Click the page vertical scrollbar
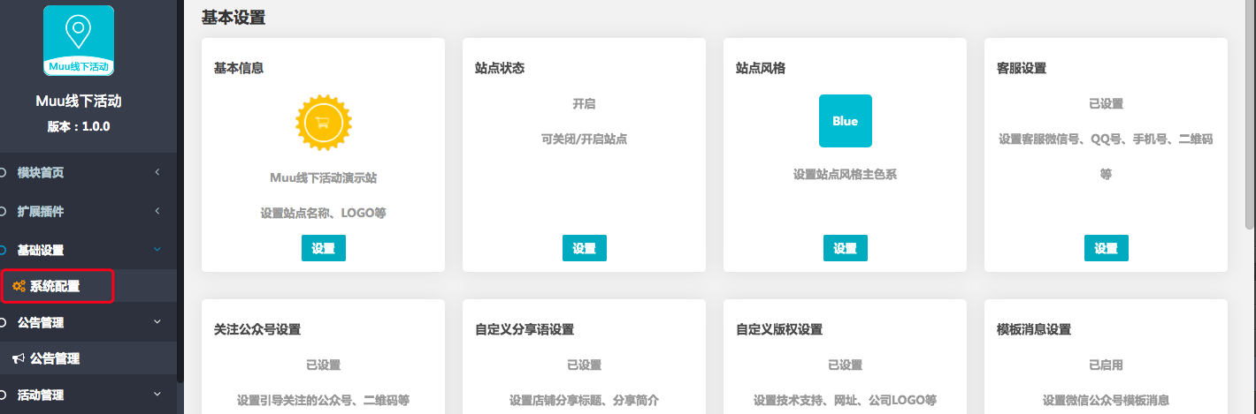The height and width of the screenshot is (414, 1256). click(1250, 115)
